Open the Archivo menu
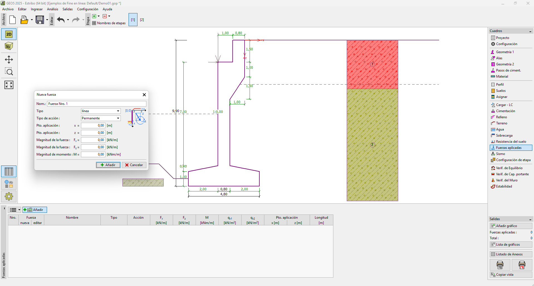The height and width of the screenshot is (286, 534). point(8,9)
